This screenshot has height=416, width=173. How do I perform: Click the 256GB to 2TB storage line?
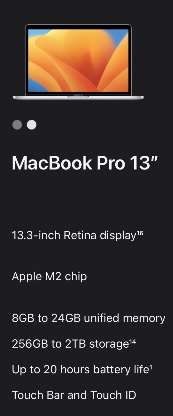[x=74, y=344]
